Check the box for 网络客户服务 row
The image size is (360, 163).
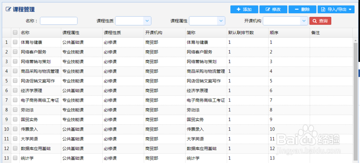[x=15, y=52]
